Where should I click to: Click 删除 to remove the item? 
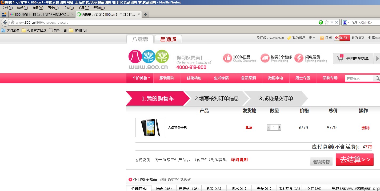[366, 128]
